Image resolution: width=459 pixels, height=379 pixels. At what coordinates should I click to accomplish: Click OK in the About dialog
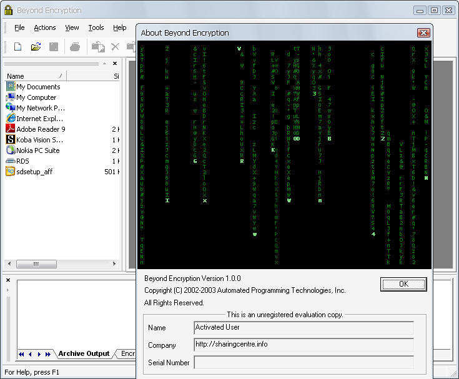[x=403, y=284]
